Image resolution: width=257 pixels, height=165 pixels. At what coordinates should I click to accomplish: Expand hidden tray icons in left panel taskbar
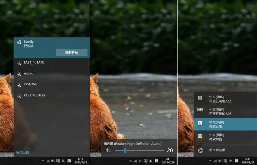click(x=43, y=161)
